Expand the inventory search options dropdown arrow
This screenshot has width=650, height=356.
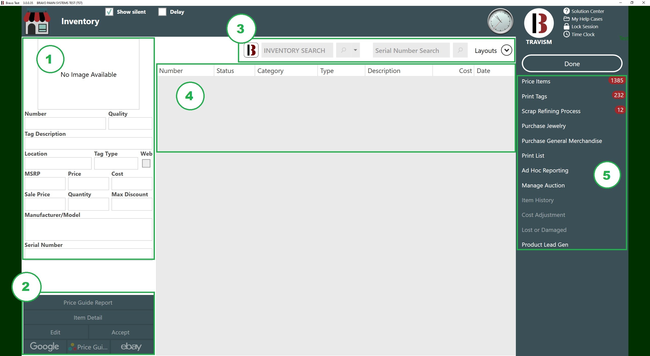355,50
